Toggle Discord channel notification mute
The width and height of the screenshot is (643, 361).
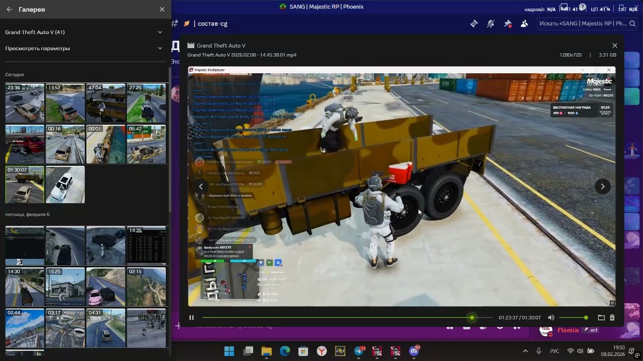(x=491, y=24)
